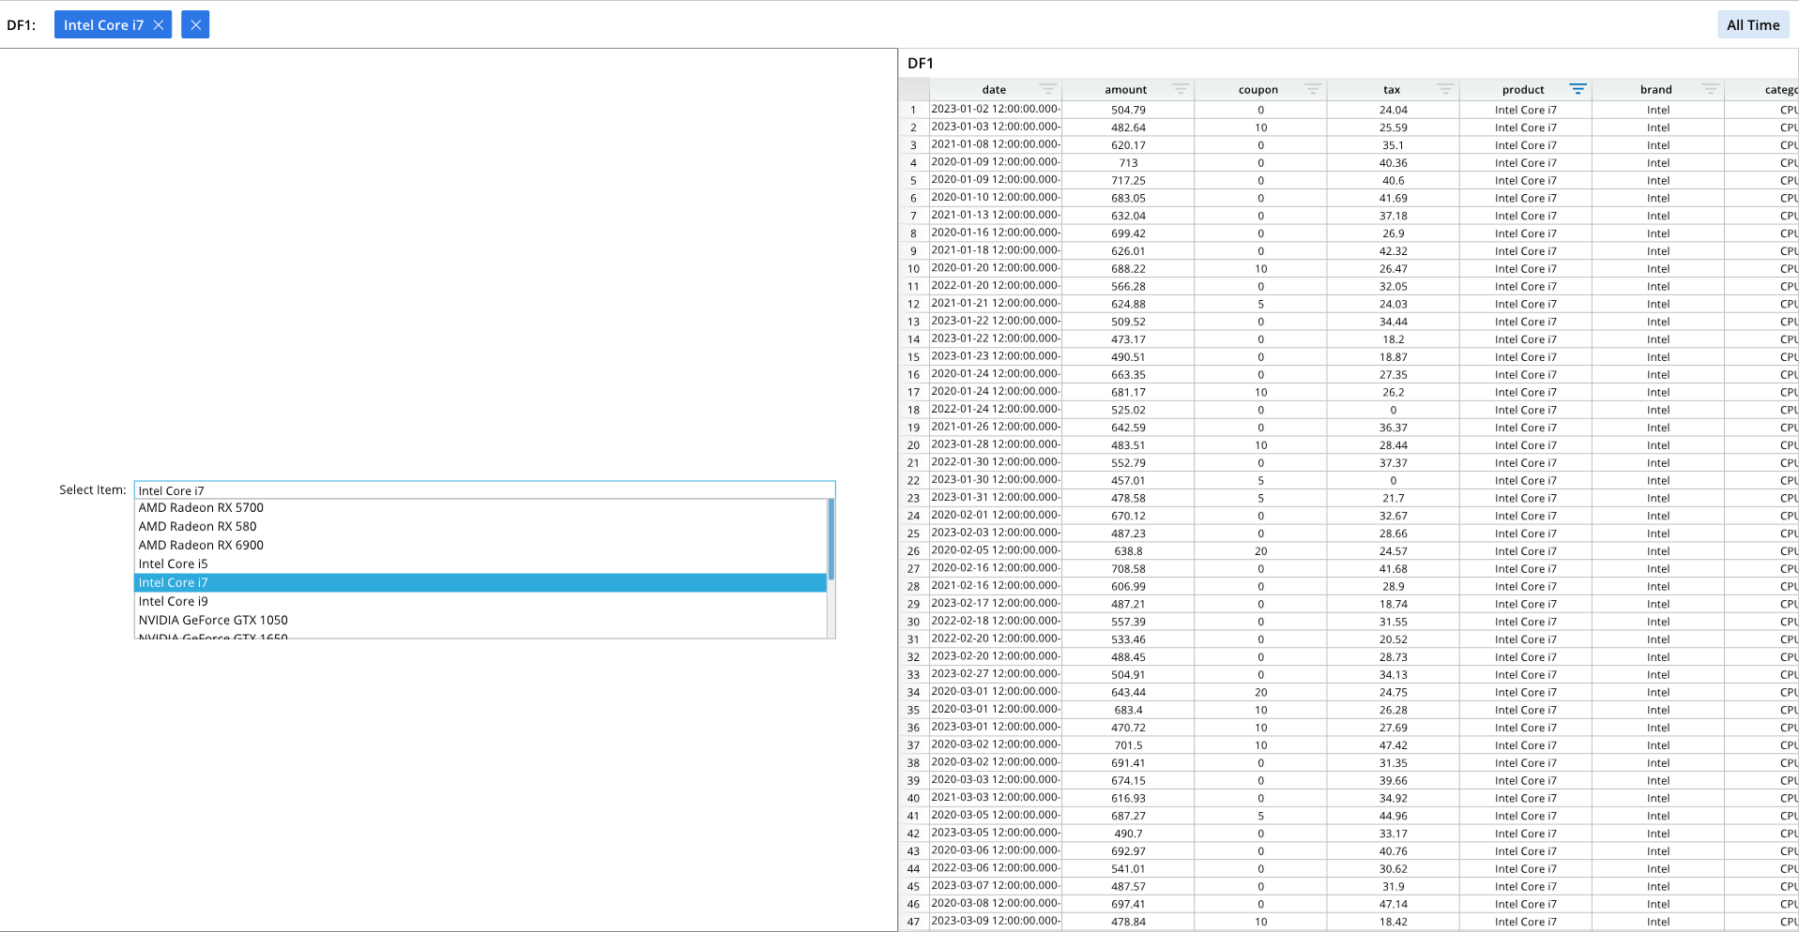Open the All Time date range selector
The height and width of the screenshot is (932, 1799).
(x=1752, y=25)
